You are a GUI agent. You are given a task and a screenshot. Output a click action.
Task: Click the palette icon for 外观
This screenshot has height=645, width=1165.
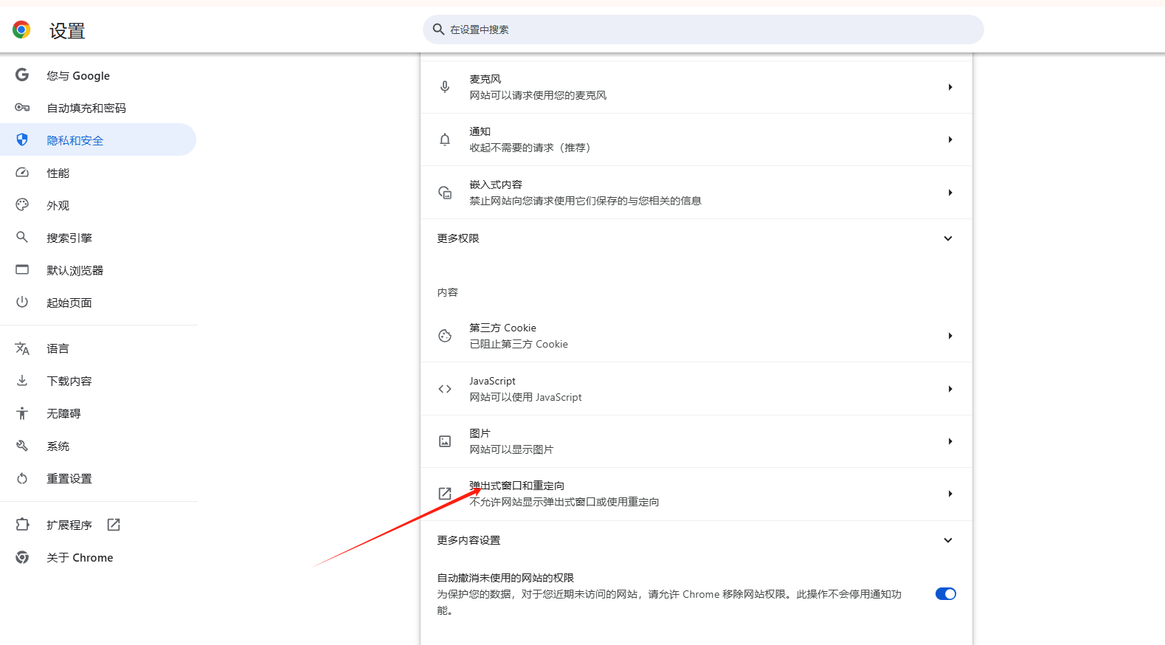(x=22, y=205)
